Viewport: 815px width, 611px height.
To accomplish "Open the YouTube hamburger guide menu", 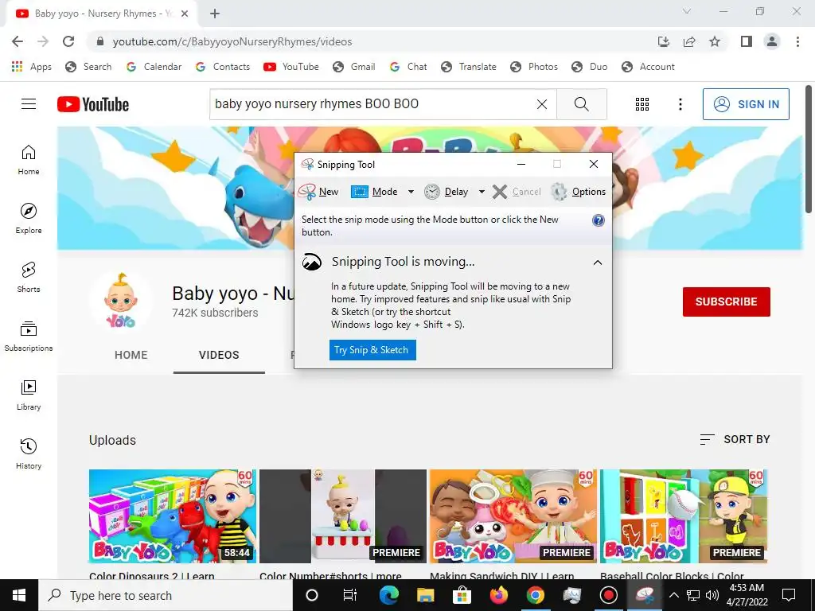I will point(29,104).
